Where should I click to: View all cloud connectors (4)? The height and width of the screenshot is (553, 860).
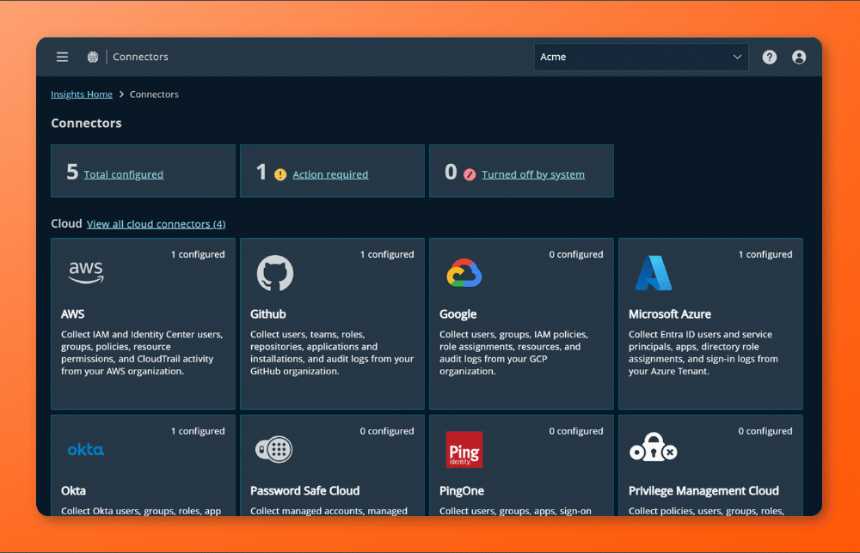pyautogui.click(x=157, y=224)
